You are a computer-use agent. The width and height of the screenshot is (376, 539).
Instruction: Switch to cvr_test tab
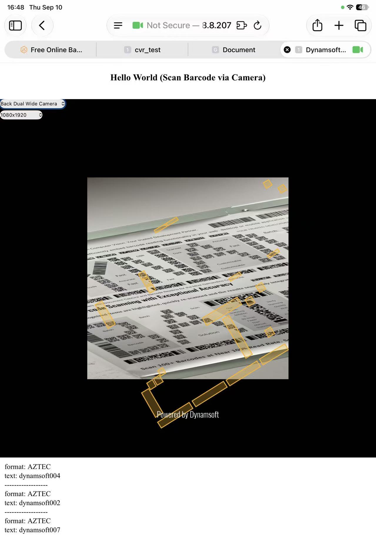coord(142,50)
